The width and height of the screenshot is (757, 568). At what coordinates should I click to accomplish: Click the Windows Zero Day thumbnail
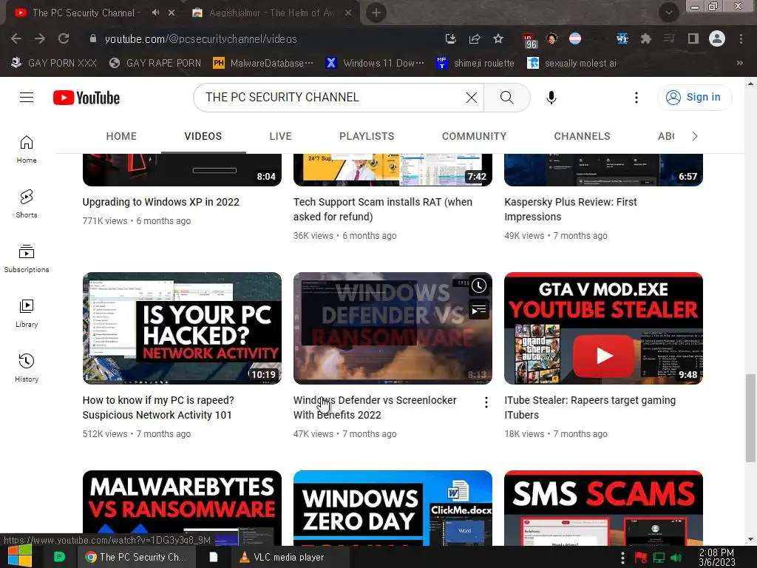coord(393,508)
